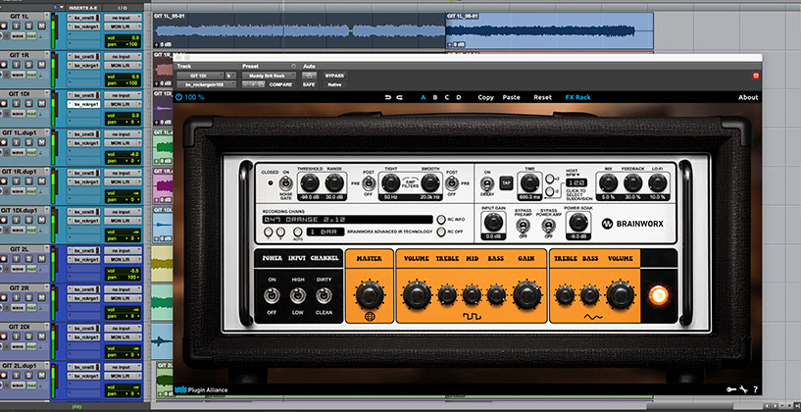Click the /2 delay time button
Image resolution: width=801 pixels, height=412 pixels.
point(549,191)
